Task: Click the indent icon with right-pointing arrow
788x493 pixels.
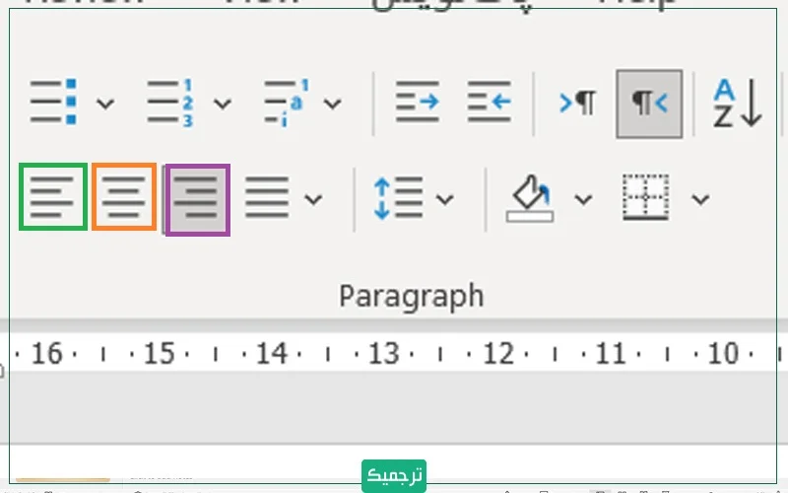Action: click(x=417, y=102)
